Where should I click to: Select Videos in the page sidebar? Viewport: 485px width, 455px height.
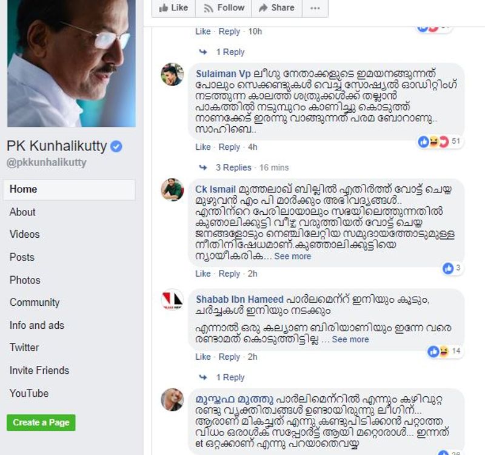(x=24, y=234)
